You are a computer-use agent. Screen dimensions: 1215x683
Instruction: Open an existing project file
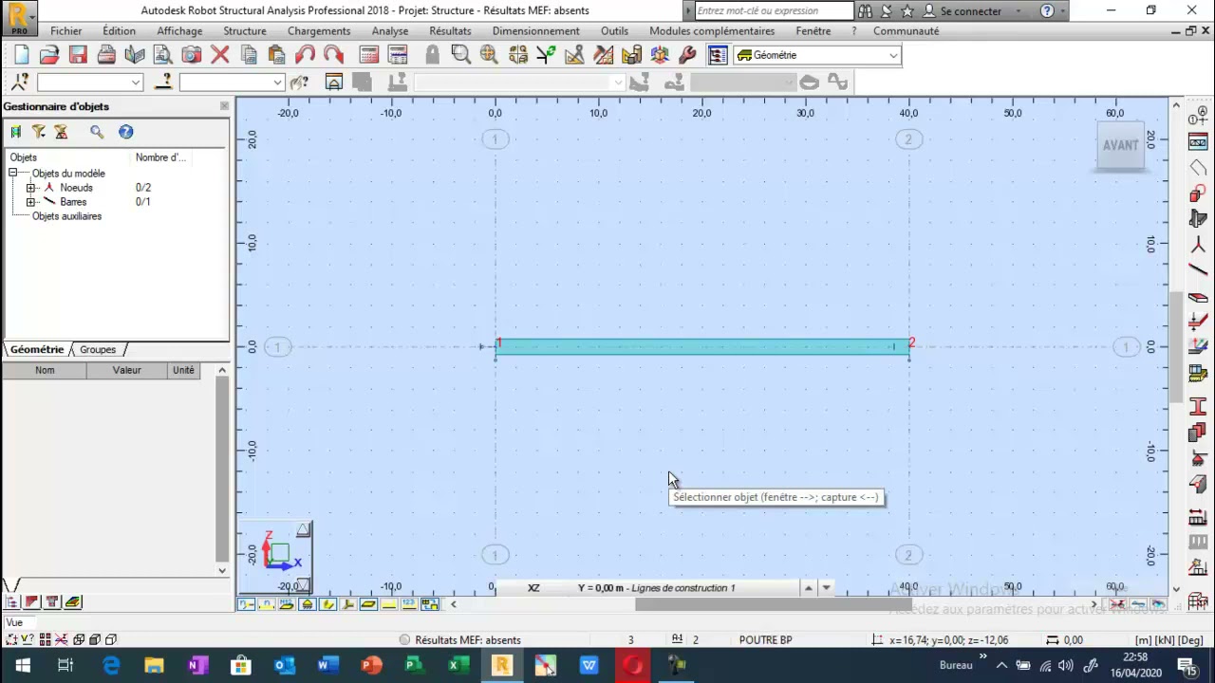49,55
